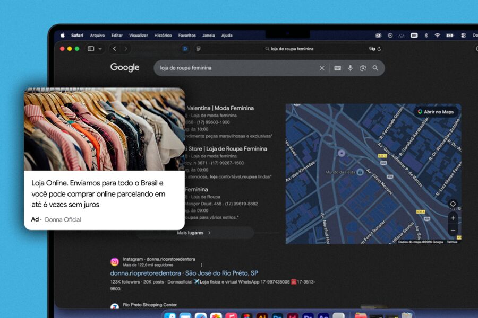478x318 pixels.
Task: Open Control Center from the menu bar
Action: (x=463, y=36)
